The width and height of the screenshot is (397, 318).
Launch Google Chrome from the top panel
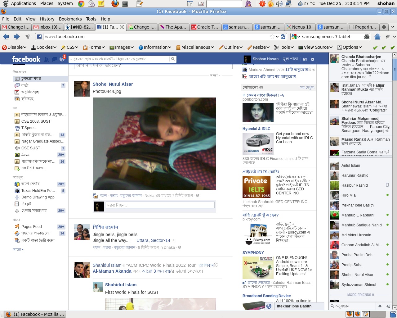pyautogui.click(x=81, y=4)
